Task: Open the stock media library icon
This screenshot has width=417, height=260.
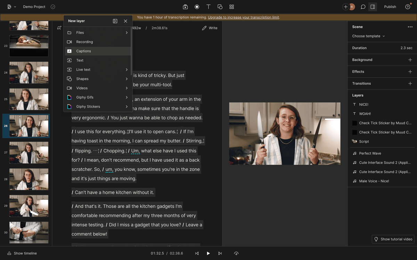Action: pos(185,7)
